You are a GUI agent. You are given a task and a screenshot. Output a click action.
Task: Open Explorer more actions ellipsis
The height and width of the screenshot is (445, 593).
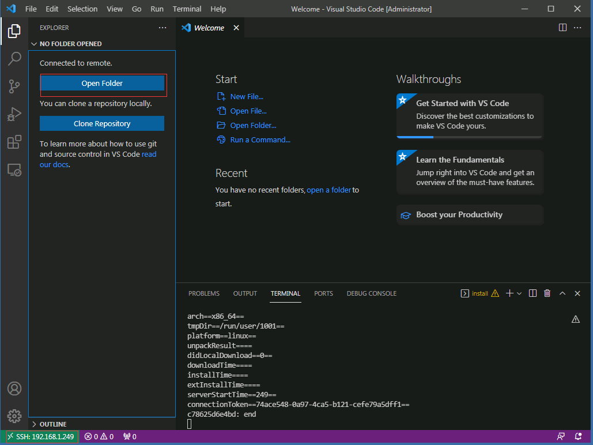coord(163,28)
